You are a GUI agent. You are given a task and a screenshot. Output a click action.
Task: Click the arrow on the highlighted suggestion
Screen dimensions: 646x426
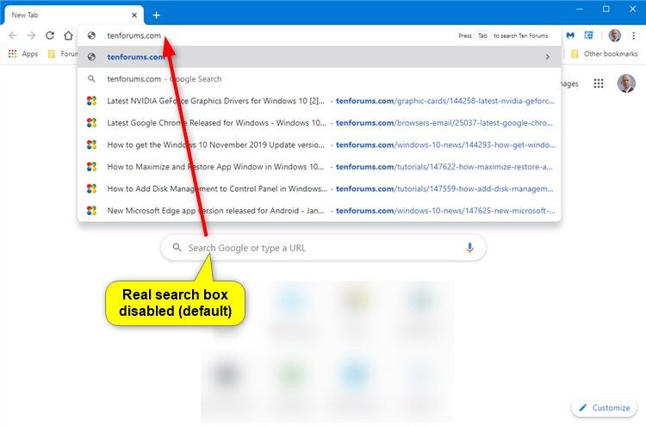tap(548, 57)
